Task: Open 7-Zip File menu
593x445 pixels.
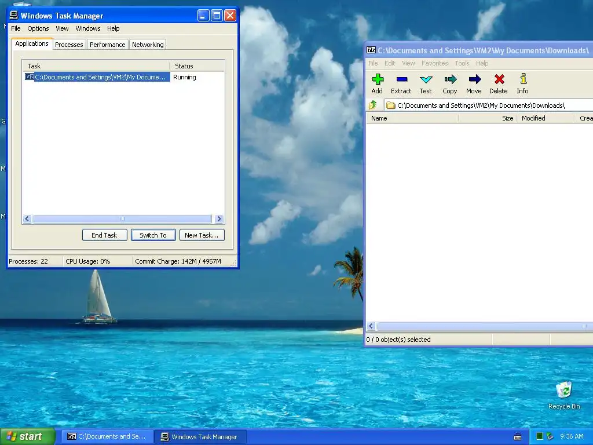Action: pos(373,63)
